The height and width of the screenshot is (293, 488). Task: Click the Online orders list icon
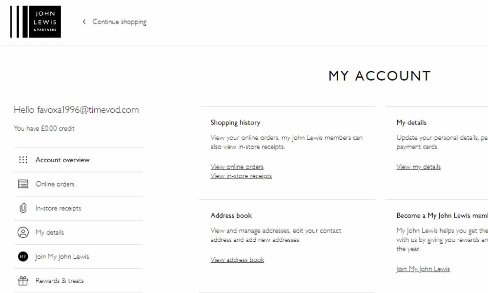pyautogui.click(x=23, y=184)
